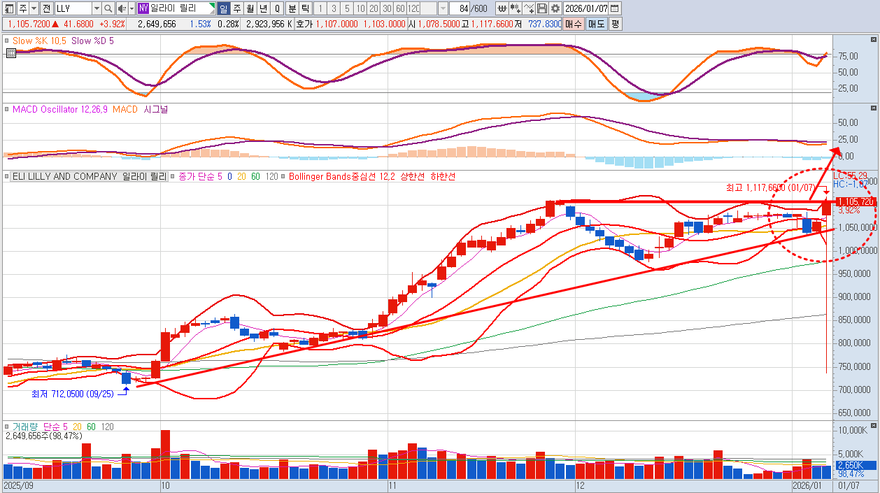The width and height of the screenshot is (880, 493).
Task: Expand the dropdown beside the speaker icon
Action: pos(131,8)
